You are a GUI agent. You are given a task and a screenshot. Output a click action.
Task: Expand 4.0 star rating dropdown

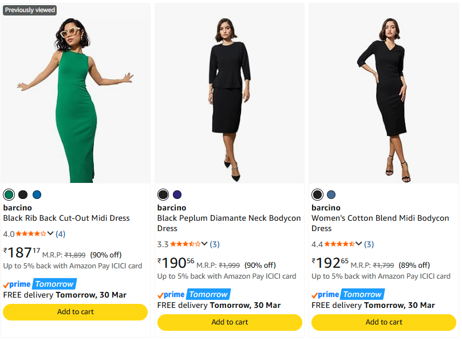coord(50,233)
